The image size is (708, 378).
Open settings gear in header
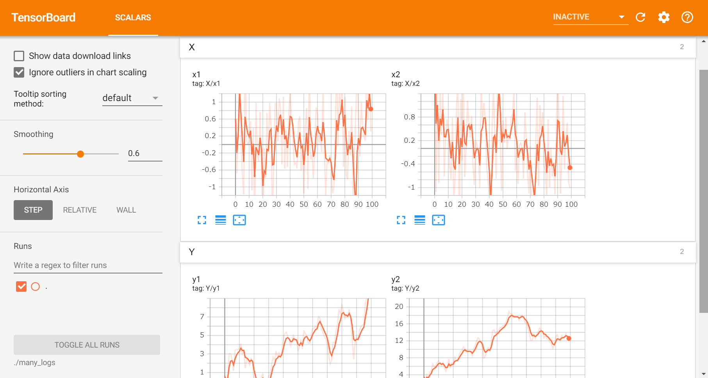point(664,17)
